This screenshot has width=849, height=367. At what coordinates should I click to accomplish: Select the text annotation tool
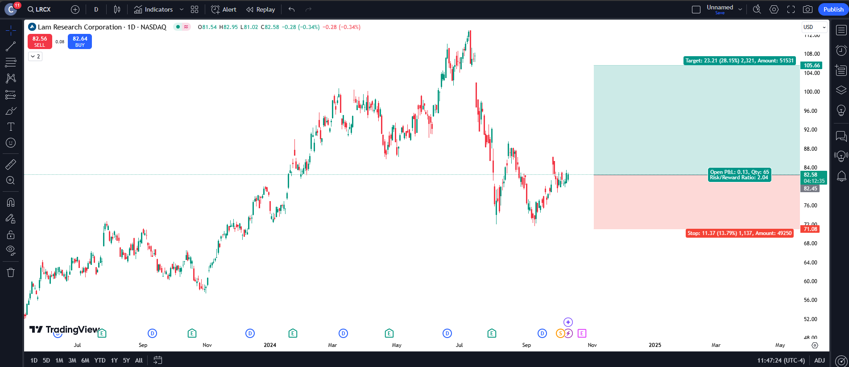pyautogui.click(x=11, y=127)
